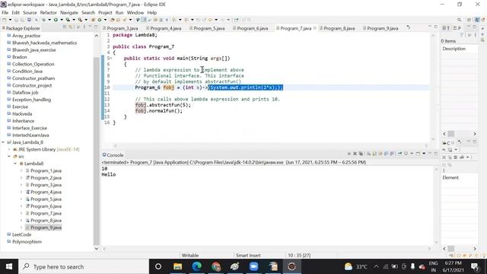
Task: Click the taskbar search box
Action: click(84, 266)
